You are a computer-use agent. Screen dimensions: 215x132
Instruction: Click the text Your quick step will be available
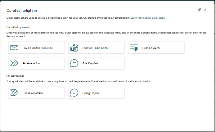point(79,81)
